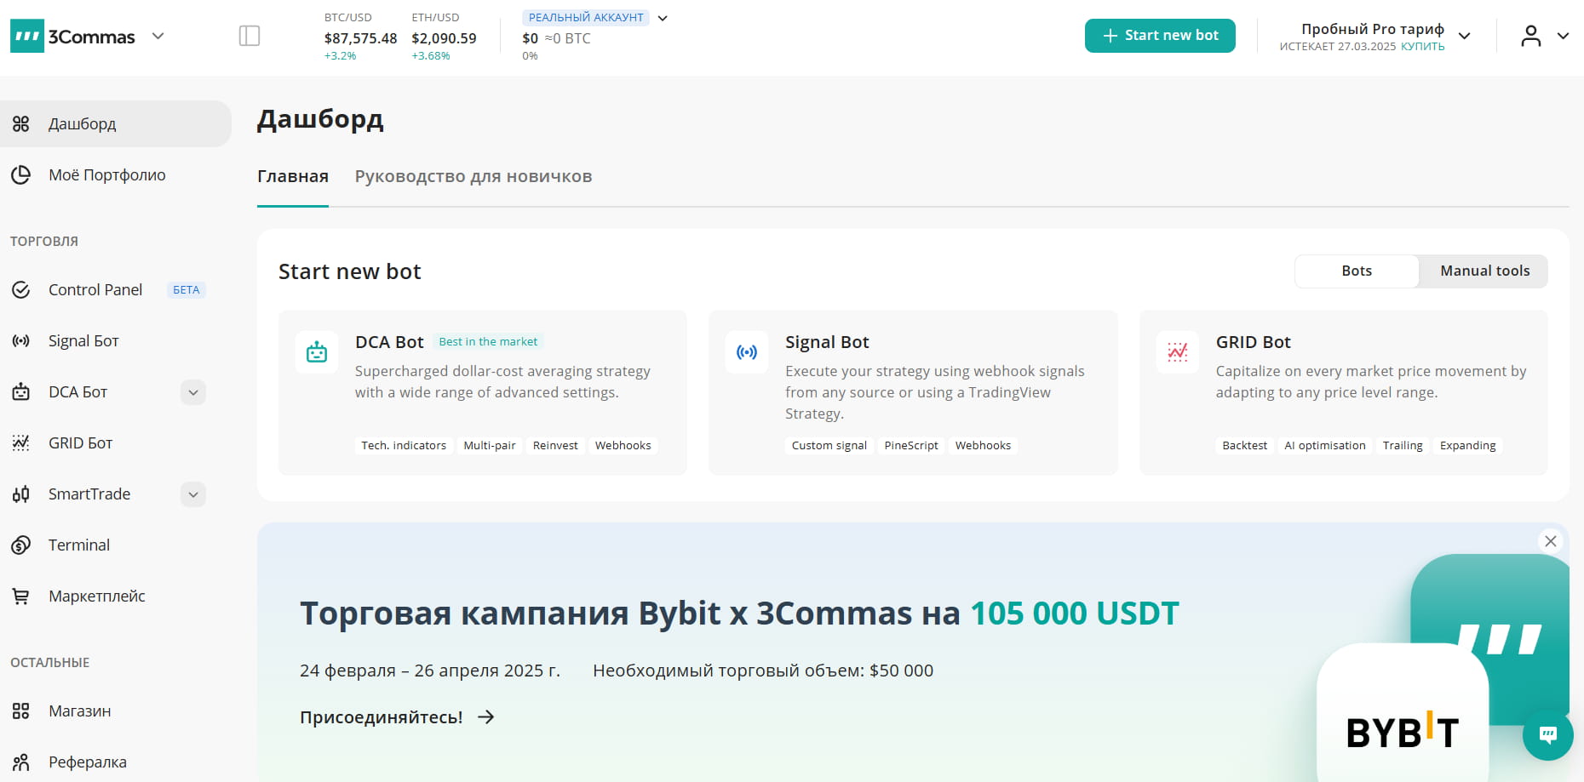
Task: Click the Best in the market badge
Action: (x=488, y=342)
